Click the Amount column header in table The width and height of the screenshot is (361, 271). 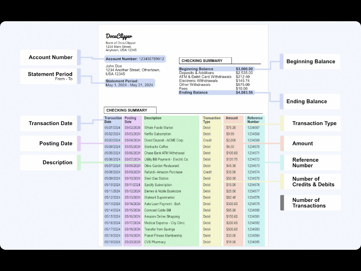pos(231,118)
